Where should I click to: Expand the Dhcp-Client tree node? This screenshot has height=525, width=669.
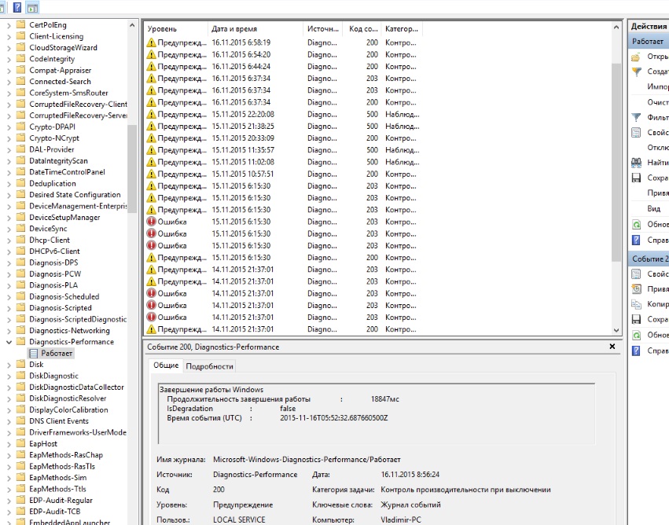click(9, 240)
